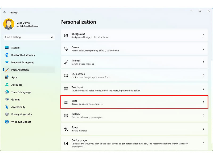Expand the Colors settings chevron
The image size is (213, 159).
click(203, 49)
